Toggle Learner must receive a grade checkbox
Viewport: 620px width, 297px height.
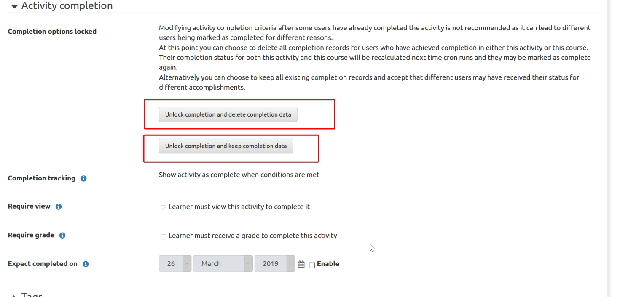click(164, 237)
